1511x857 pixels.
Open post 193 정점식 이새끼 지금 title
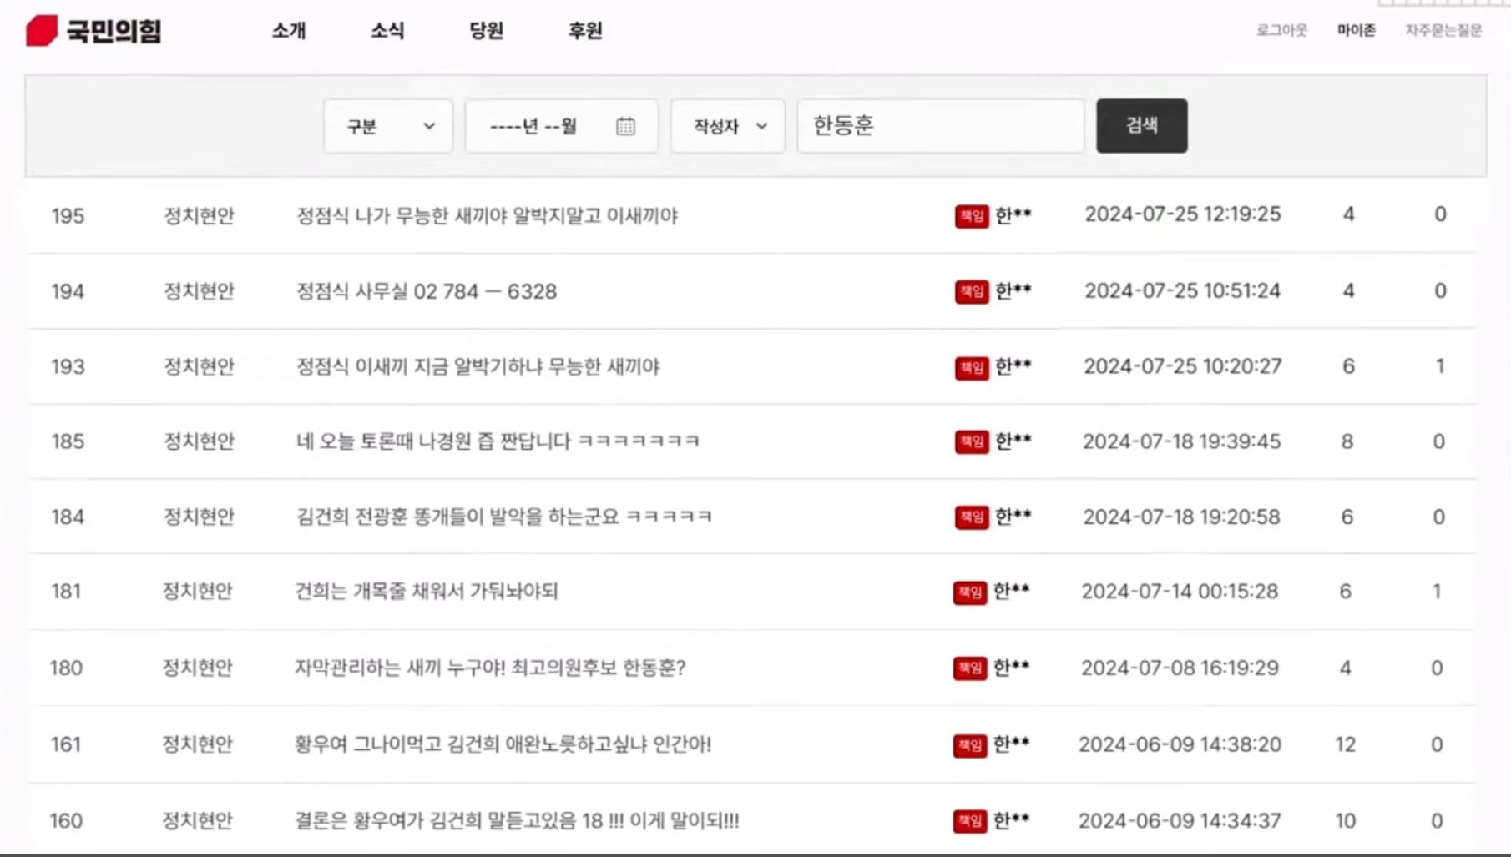click(478, 366)
